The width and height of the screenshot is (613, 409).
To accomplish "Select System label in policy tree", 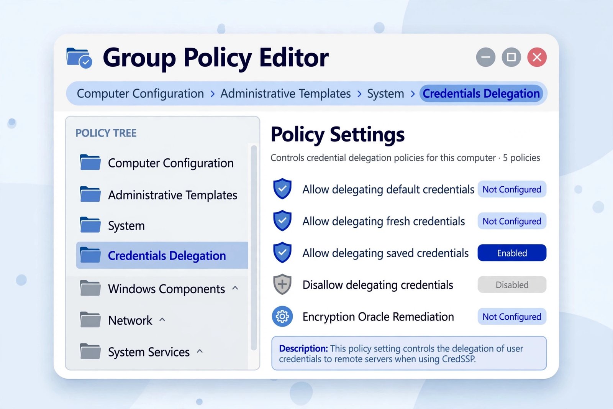I will click(x=126, y=226).
